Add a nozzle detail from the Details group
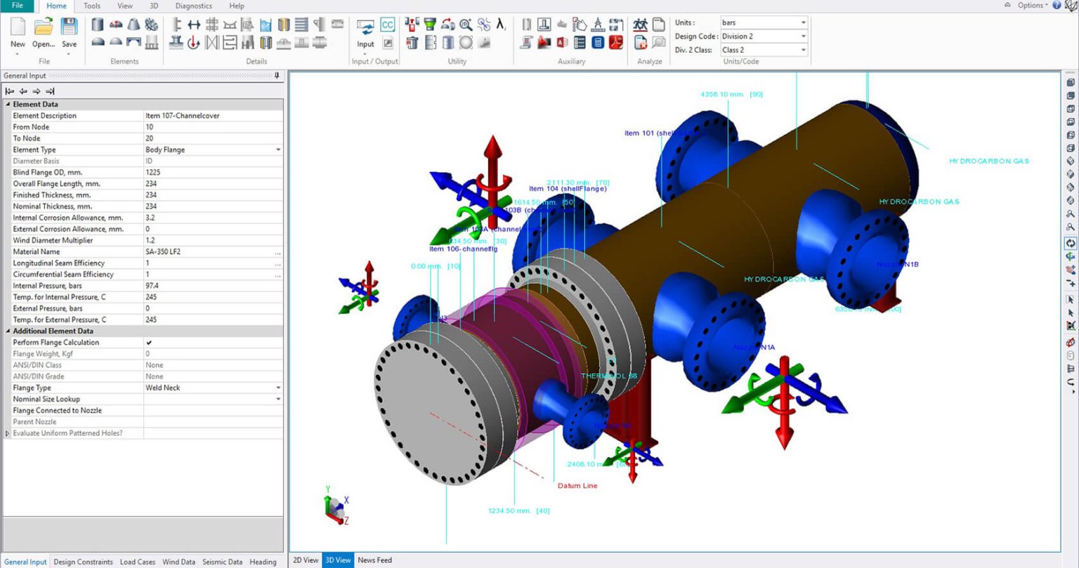 click(x=175, y=44)
